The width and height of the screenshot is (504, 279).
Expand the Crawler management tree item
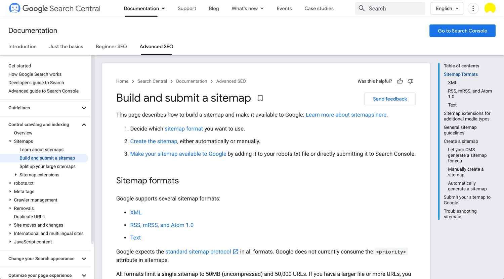[10, 200]
